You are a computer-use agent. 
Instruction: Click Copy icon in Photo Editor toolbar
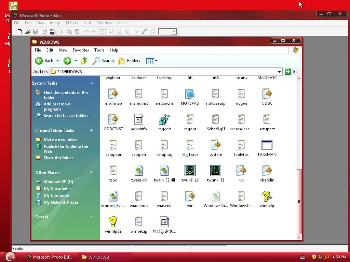69,32
